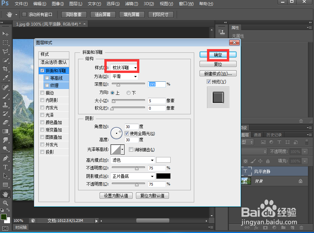The image size is (314, 233).
Task: Open the 样式 dropdown showing 枕状浮雕
Action: coord(124,67)
